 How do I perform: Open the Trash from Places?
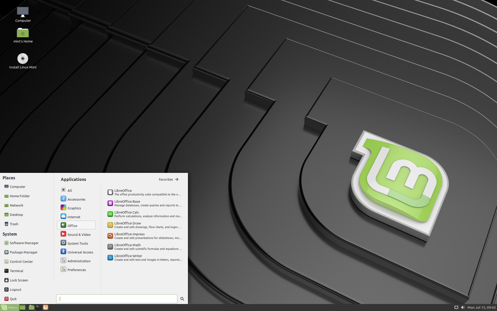[x=14, y=224]
